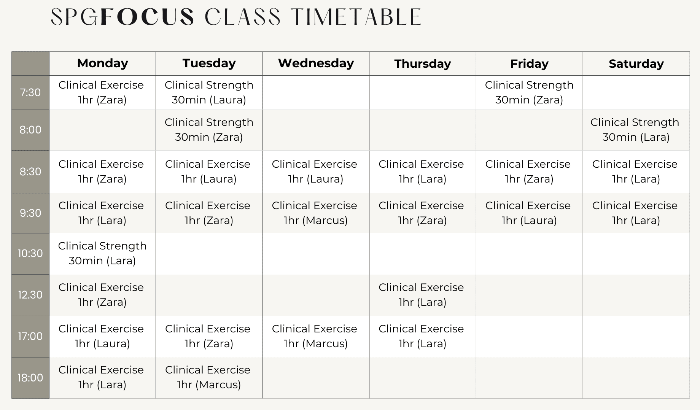700x410 pixels.
Task: Select the 18:00 time row label
Action: pos(30,378)
